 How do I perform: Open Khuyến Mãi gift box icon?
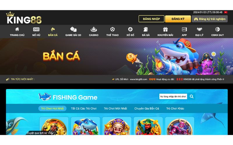165,29
